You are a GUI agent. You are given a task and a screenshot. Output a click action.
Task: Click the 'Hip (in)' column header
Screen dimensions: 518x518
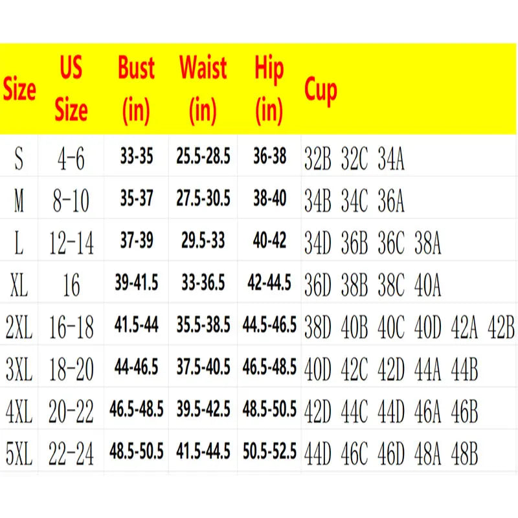[269, 90]
